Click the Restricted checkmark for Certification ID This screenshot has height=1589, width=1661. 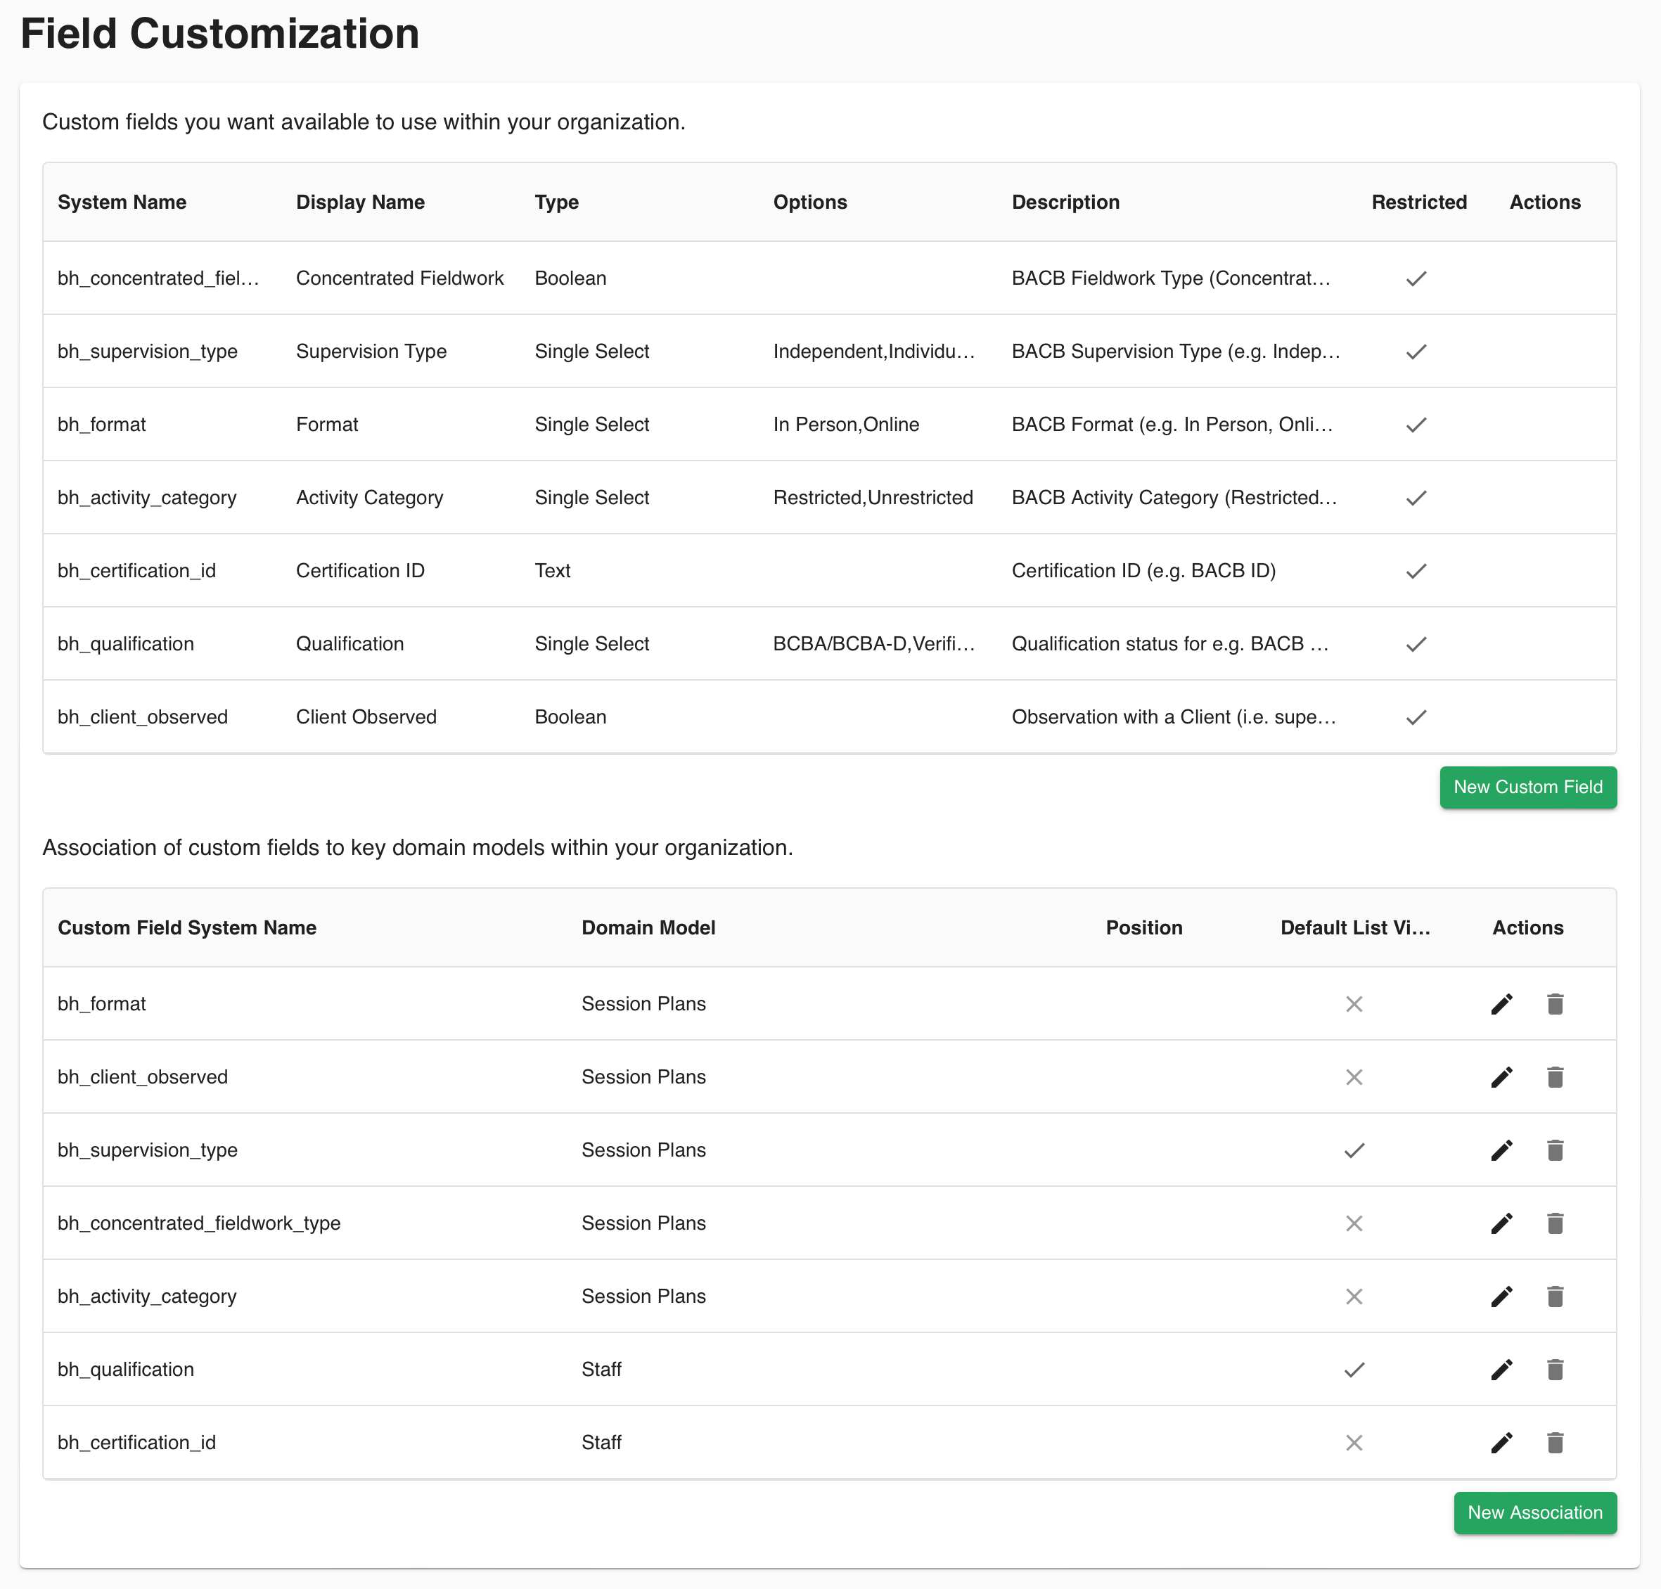(x=1416, y=571)
